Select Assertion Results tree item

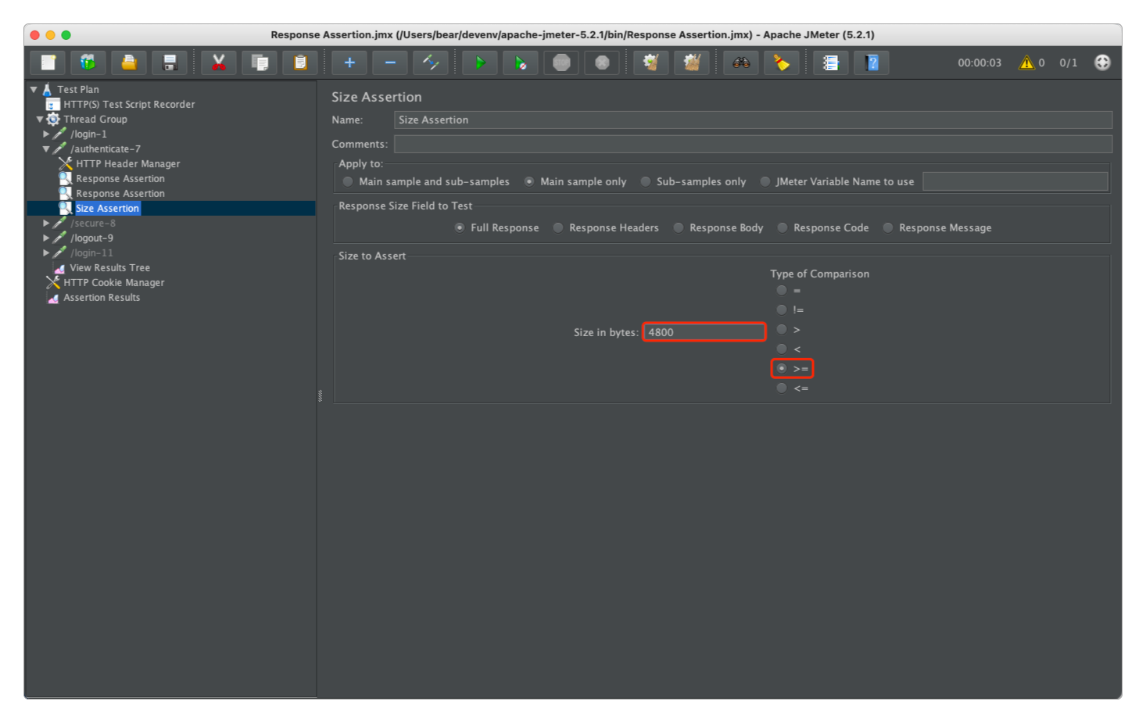(x=102, y=298)
